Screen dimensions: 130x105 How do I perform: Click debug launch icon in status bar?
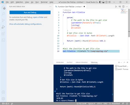pos(12,104)
